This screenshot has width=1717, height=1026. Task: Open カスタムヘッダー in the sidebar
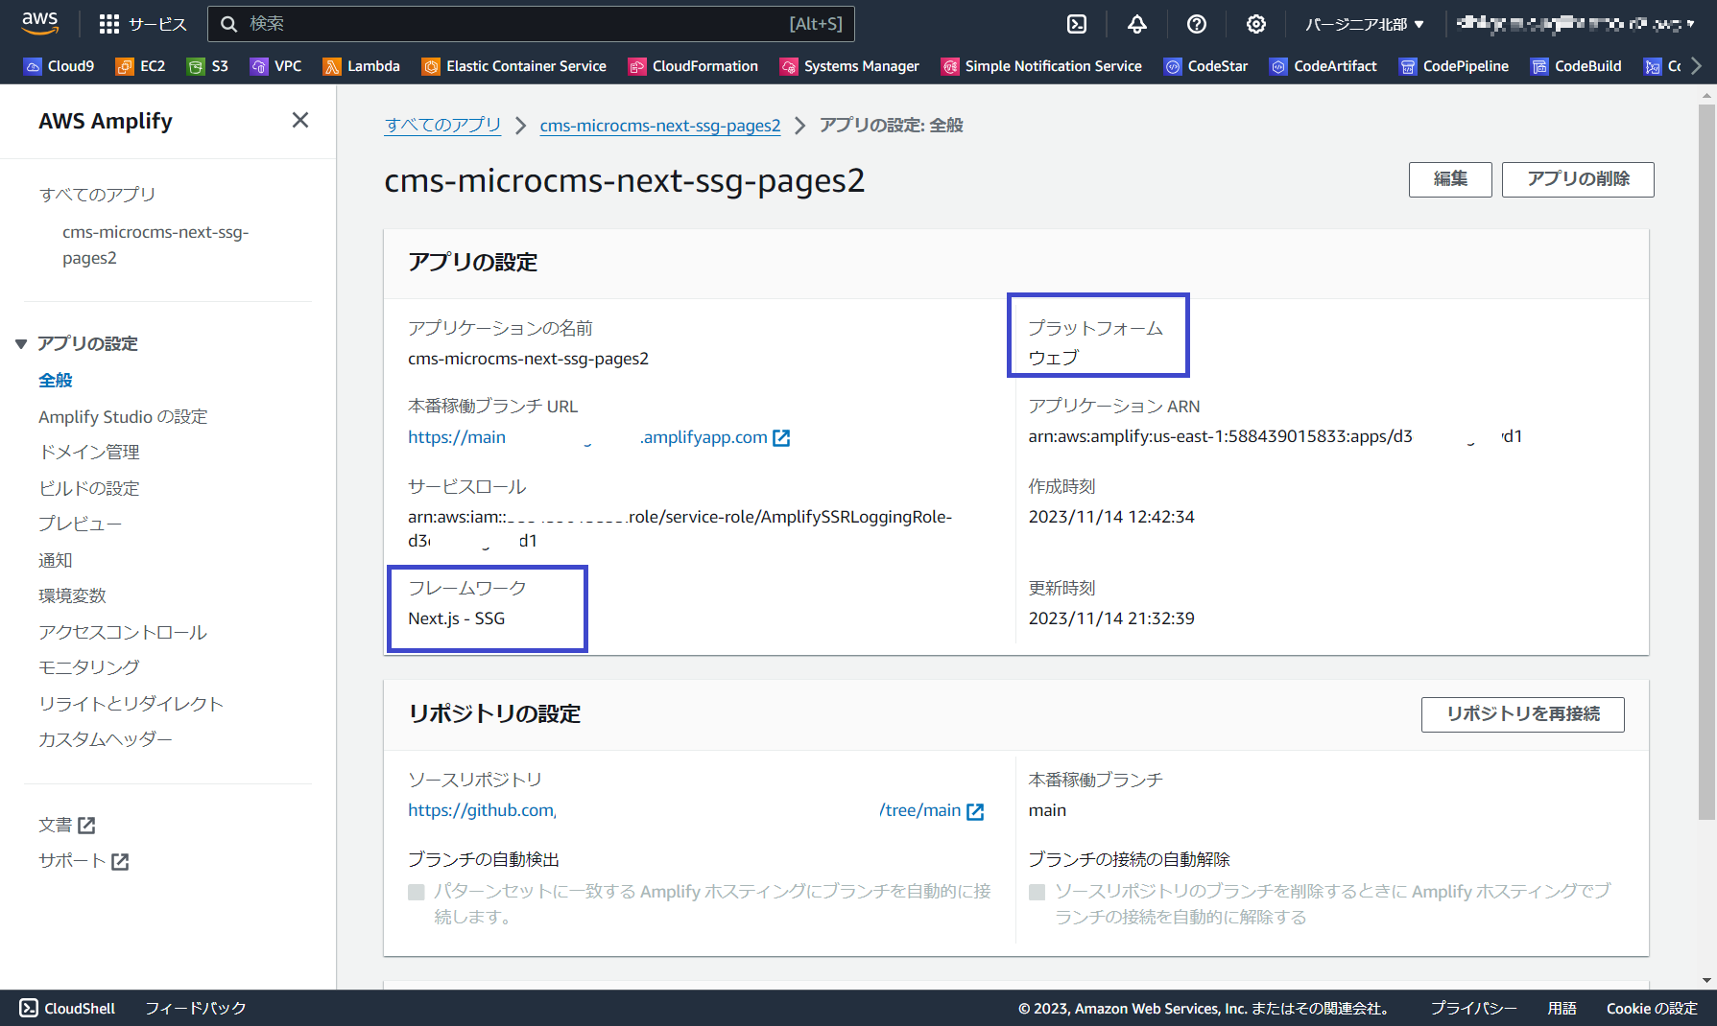pyautogui.click(x=106, y=738)
